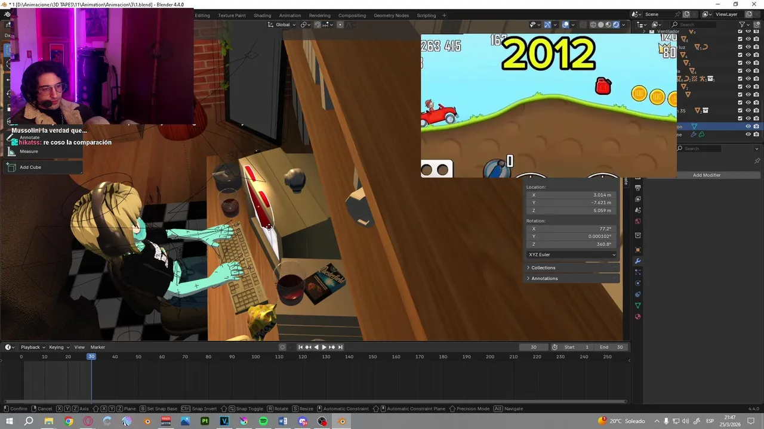Open the Object properties tab
This screenshot has height=429, width=764.
(637, 250)
